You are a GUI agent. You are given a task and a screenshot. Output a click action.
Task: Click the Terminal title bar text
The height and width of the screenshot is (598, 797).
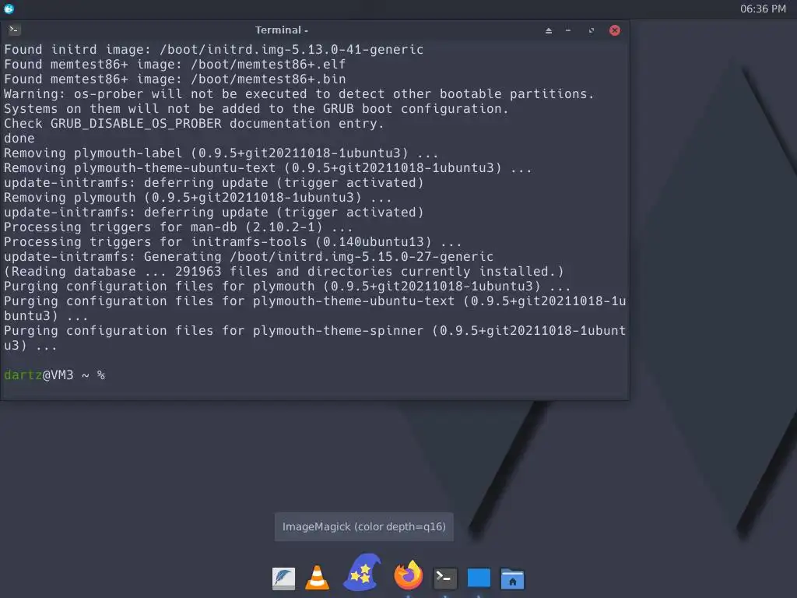click(282, 30)
